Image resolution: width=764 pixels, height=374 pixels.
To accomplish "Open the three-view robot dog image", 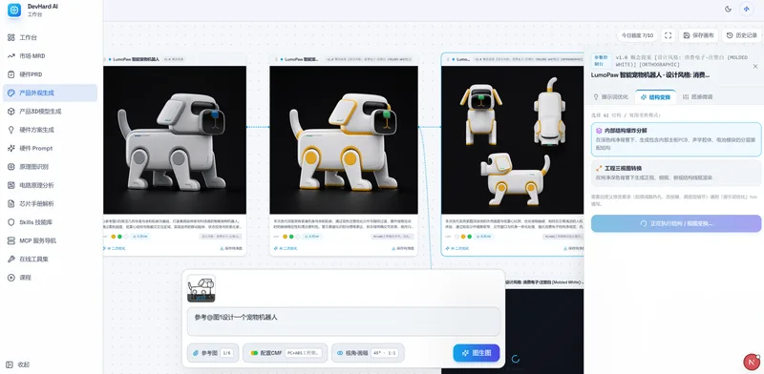I will click(x=512, y=139).
